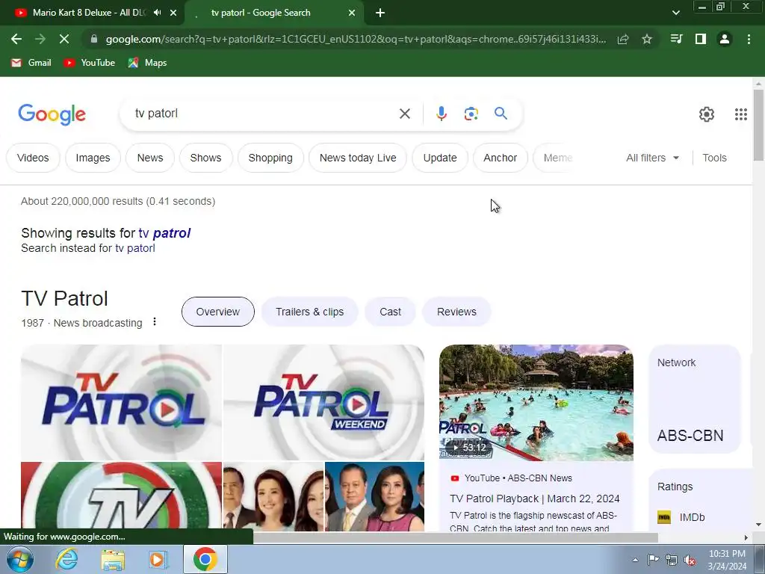
Task: Click the search text field
Action: click(x=264, y=114)
